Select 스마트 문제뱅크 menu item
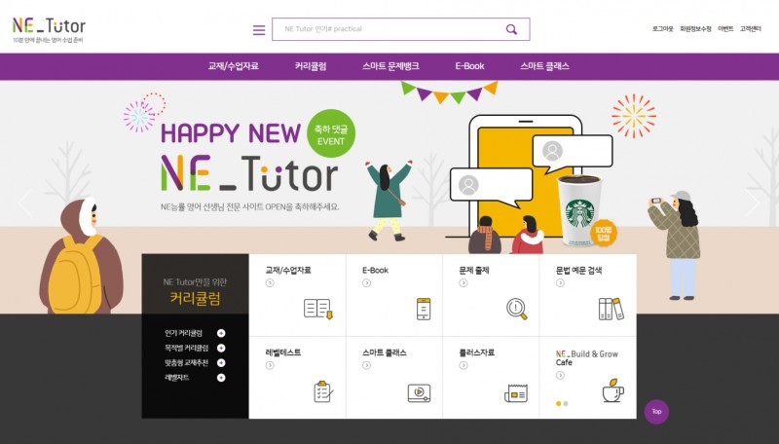The image size is (779, 444). [x=390, y=66]
